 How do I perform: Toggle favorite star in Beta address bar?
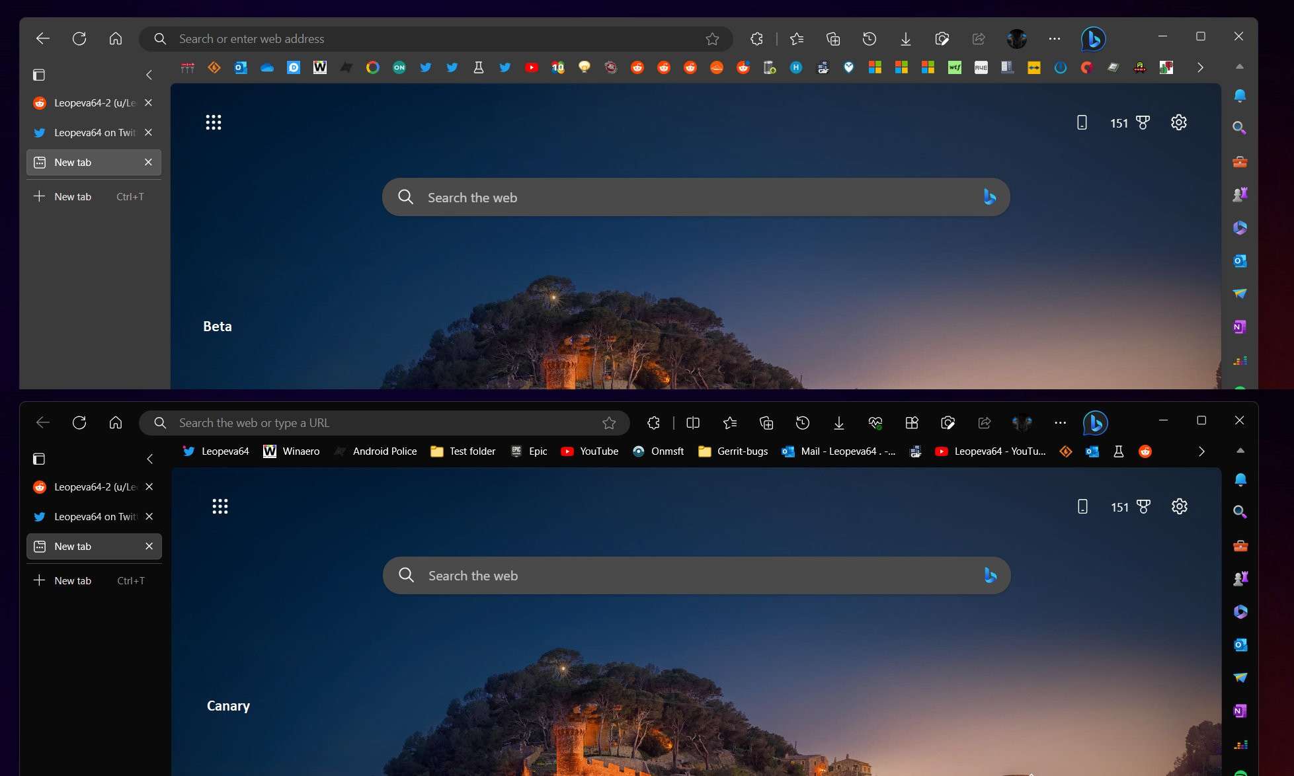point(712,39)
